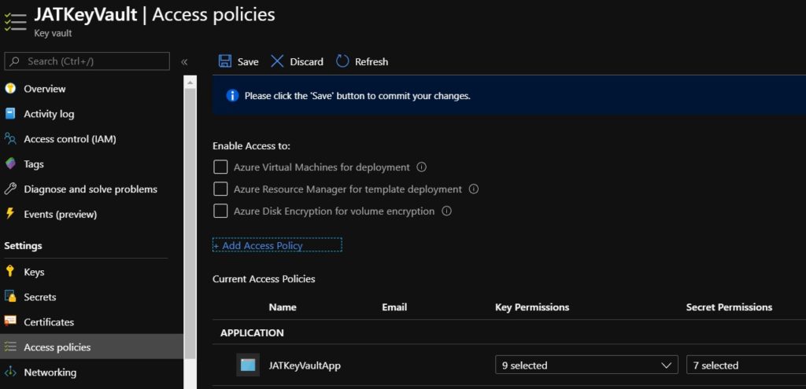This screenshot has width=806, height=389.
Task: Click the APPLICATION group heading
Action: pos(252,332)
